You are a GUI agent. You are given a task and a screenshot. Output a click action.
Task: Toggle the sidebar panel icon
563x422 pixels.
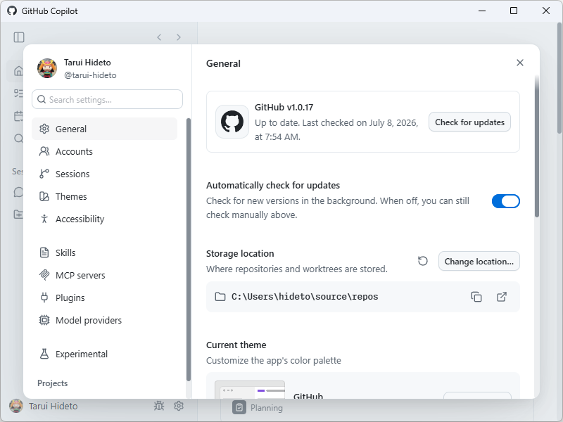click(x=19, y=37)
